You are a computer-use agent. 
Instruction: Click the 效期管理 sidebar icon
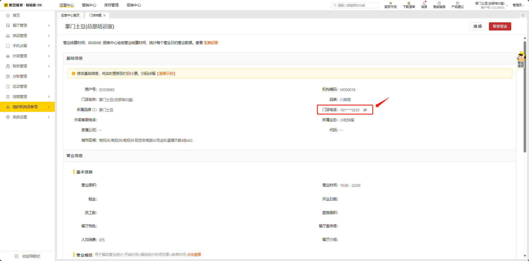tap(8, 97)
